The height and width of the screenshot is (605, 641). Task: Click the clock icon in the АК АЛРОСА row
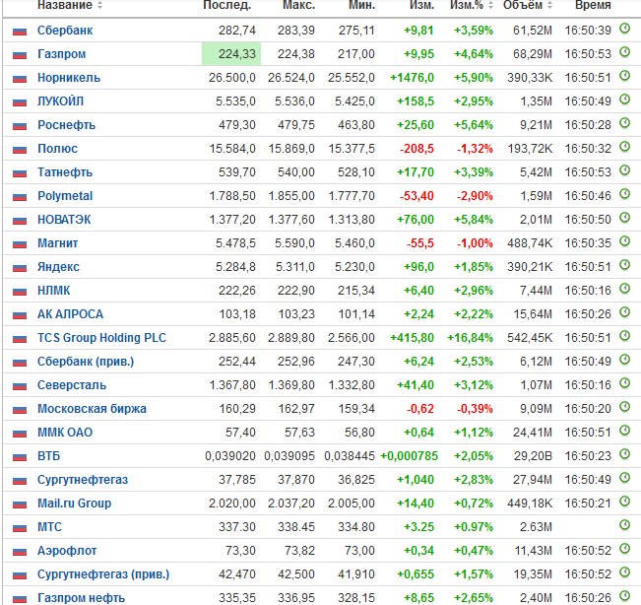click(x=624, y=312)
